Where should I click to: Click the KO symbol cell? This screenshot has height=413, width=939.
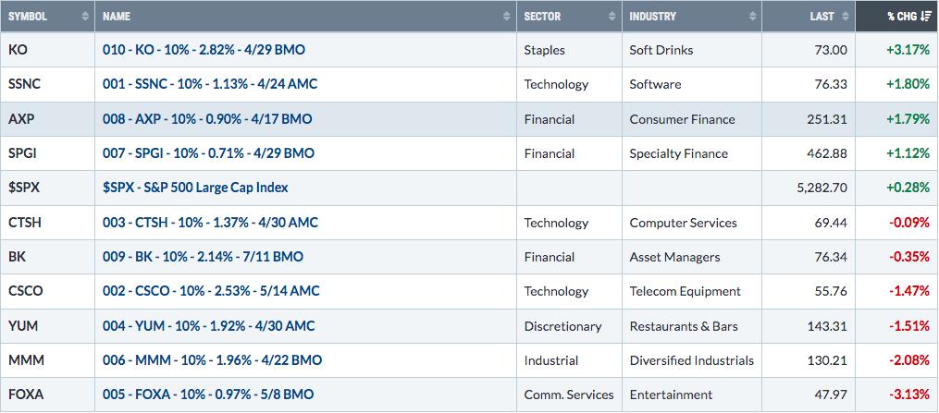(x=47, y=50)
